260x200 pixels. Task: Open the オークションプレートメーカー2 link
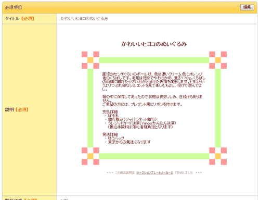[154, 172]
